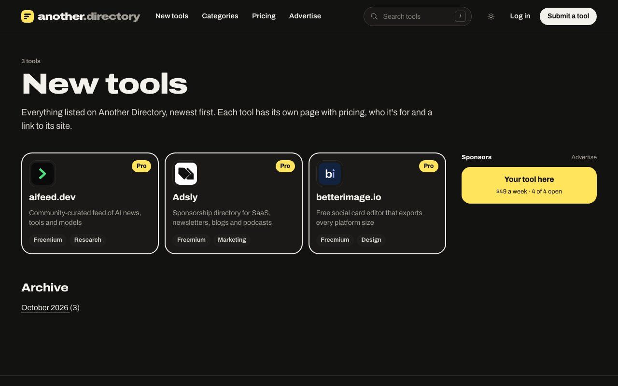Open the aifeed.dev green chevron icon

[x=42, y=174]
